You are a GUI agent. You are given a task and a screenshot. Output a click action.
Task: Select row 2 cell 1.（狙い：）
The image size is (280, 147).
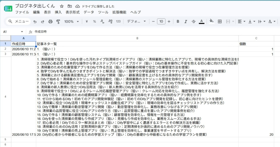pos(137,49)
